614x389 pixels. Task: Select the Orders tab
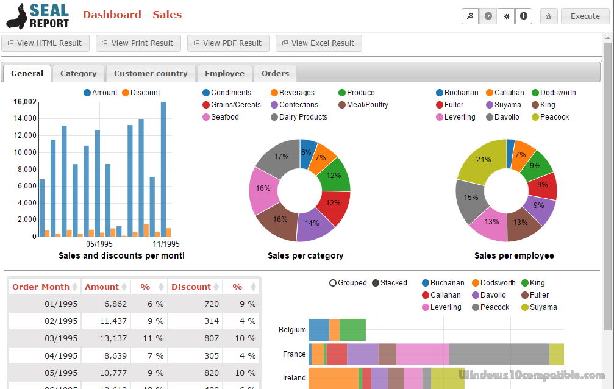274,73
